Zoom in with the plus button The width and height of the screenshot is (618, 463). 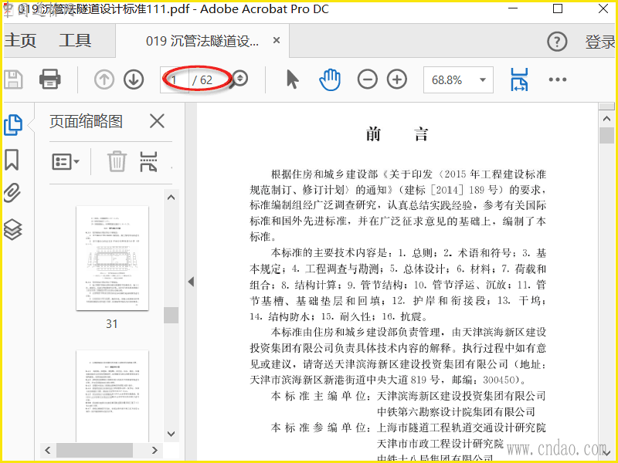point(397,80)
